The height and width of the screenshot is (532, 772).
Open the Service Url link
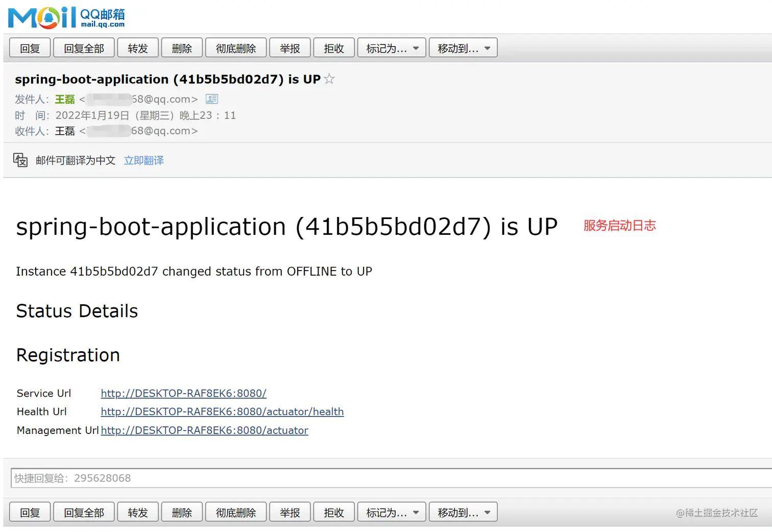coord(184,393)
